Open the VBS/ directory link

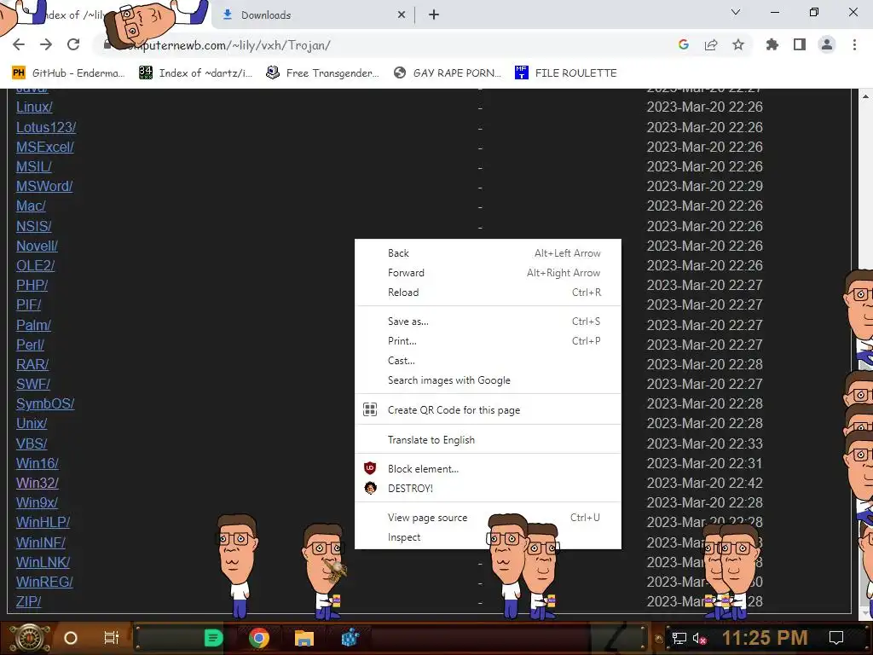[32, 443]
